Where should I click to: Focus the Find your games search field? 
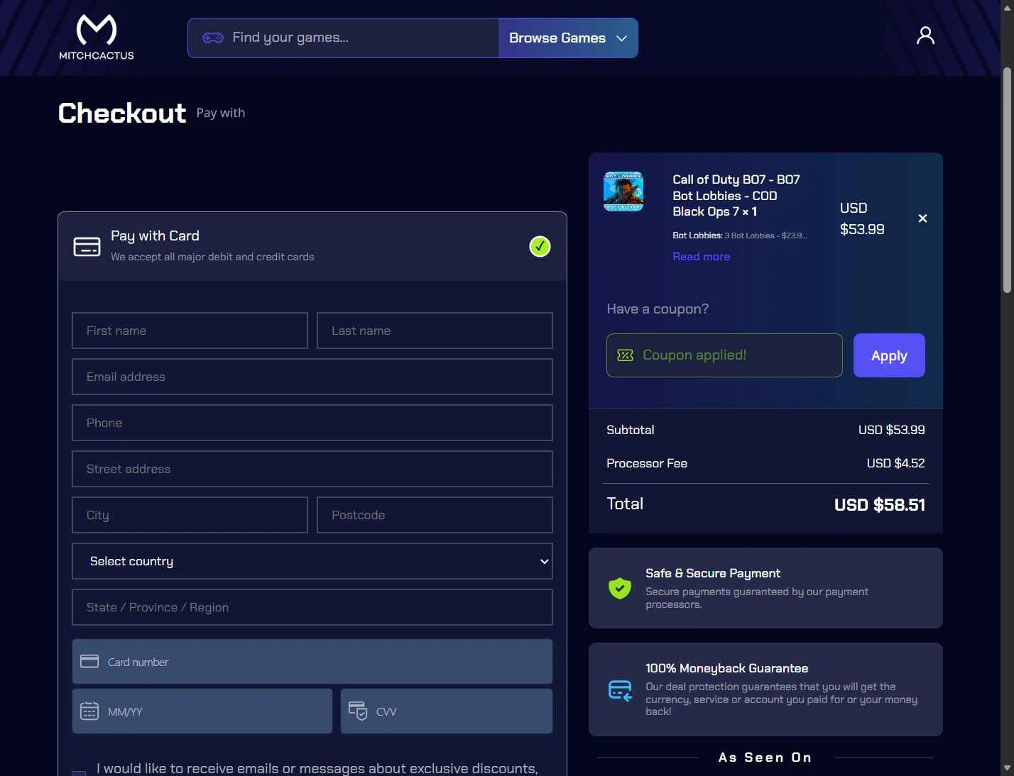pos(344,38)
